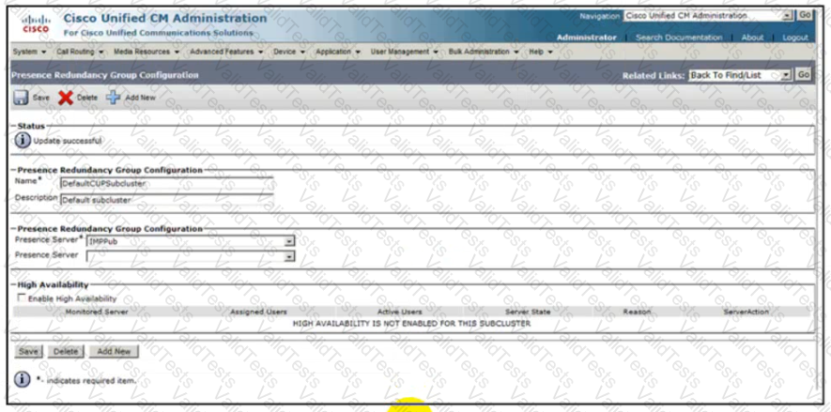The image size is (831, 412).
Task: Open the Navigation dropdown at top right
Action: point(707,16)
